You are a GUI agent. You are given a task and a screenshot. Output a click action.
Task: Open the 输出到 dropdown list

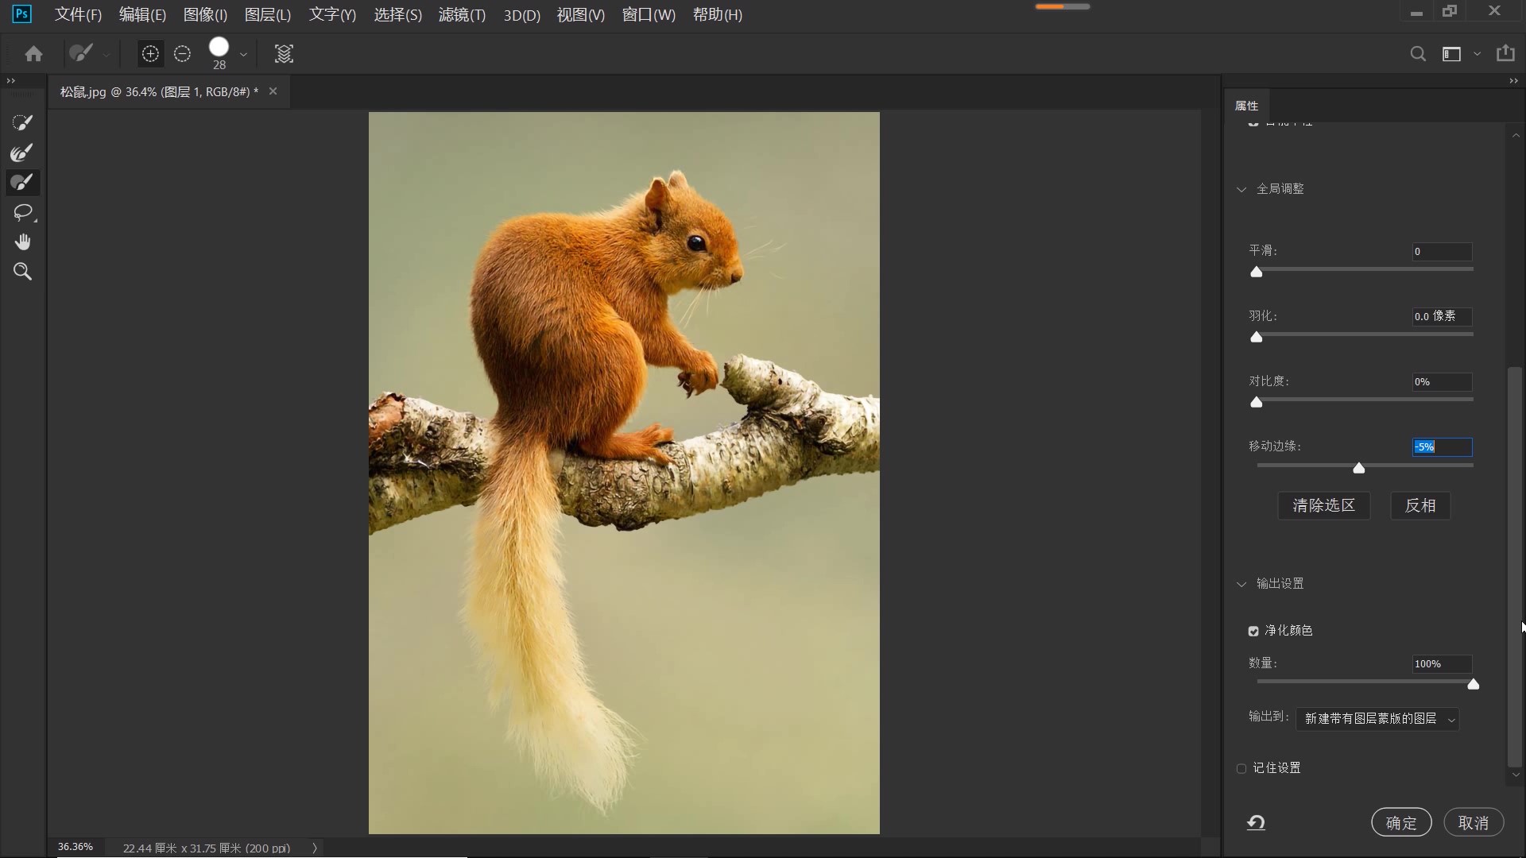pyautogui.click(x=1377, y=719)
